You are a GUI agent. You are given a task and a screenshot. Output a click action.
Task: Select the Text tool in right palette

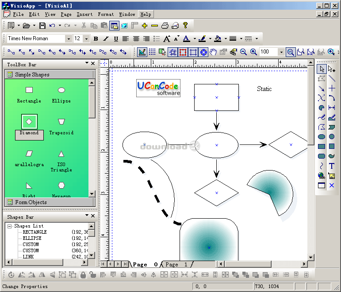tap(331, 166)
